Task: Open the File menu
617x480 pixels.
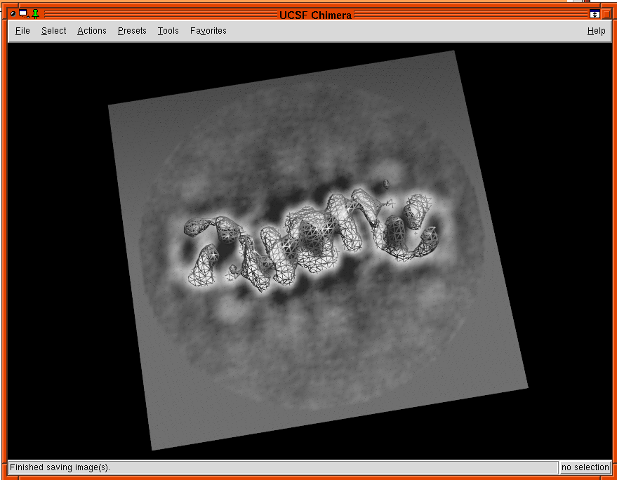Action: coord(22,31)
